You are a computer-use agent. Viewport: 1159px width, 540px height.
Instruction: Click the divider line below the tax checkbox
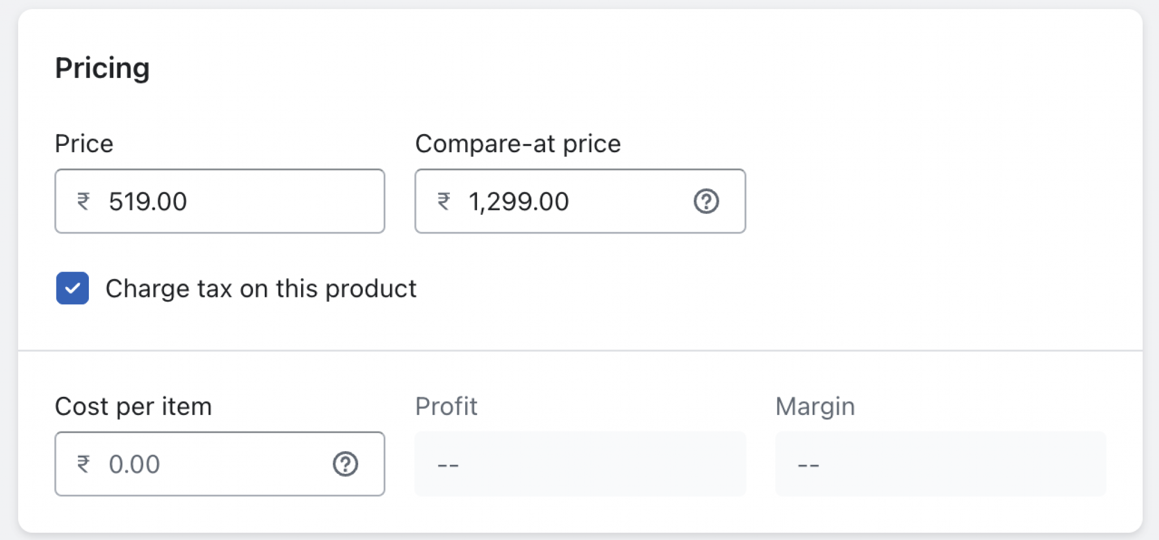point(580,351)
